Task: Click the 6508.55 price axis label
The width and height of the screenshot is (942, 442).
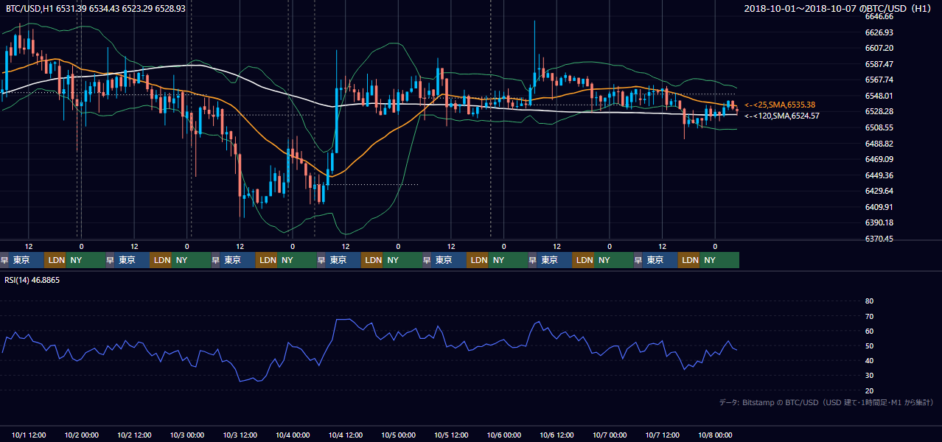Action: pyautogui.click(x=879, y=127)
